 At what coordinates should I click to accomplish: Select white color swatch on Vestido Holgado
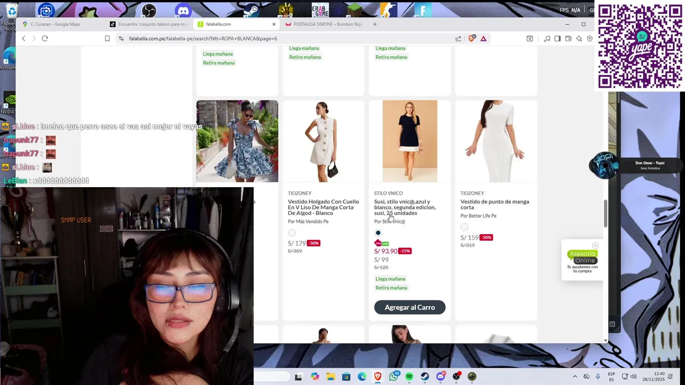tap(292, 233)
